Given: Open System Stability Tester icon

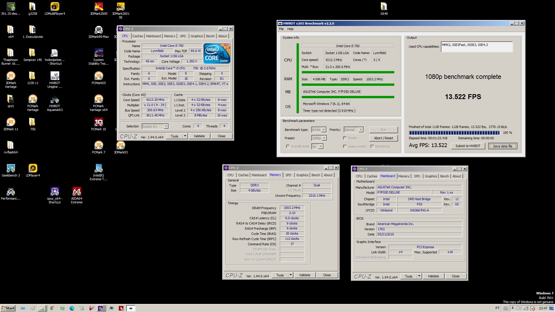Looking at the screenshot, I should pos(99,57).
